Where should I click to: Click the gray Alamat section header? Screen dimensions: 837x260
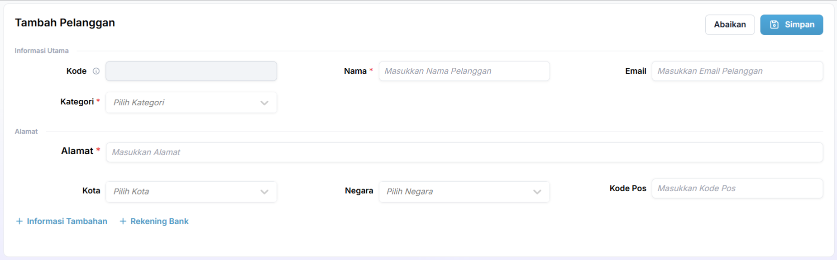26,132
